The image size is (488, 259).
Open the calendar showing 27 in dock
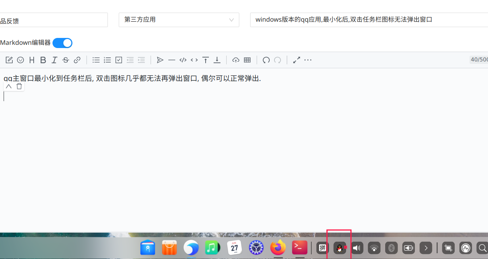[x=235, y=247]
